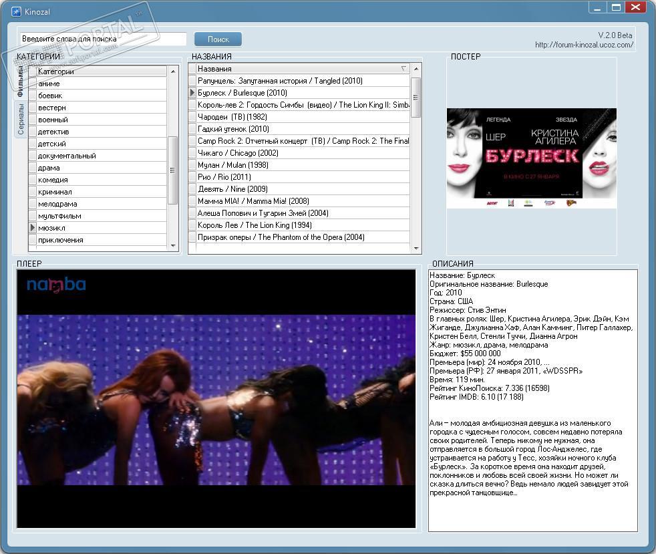Open Мулан / Mulan (1998) title
Screen dimensions: 656x554
tap(303, 165)
